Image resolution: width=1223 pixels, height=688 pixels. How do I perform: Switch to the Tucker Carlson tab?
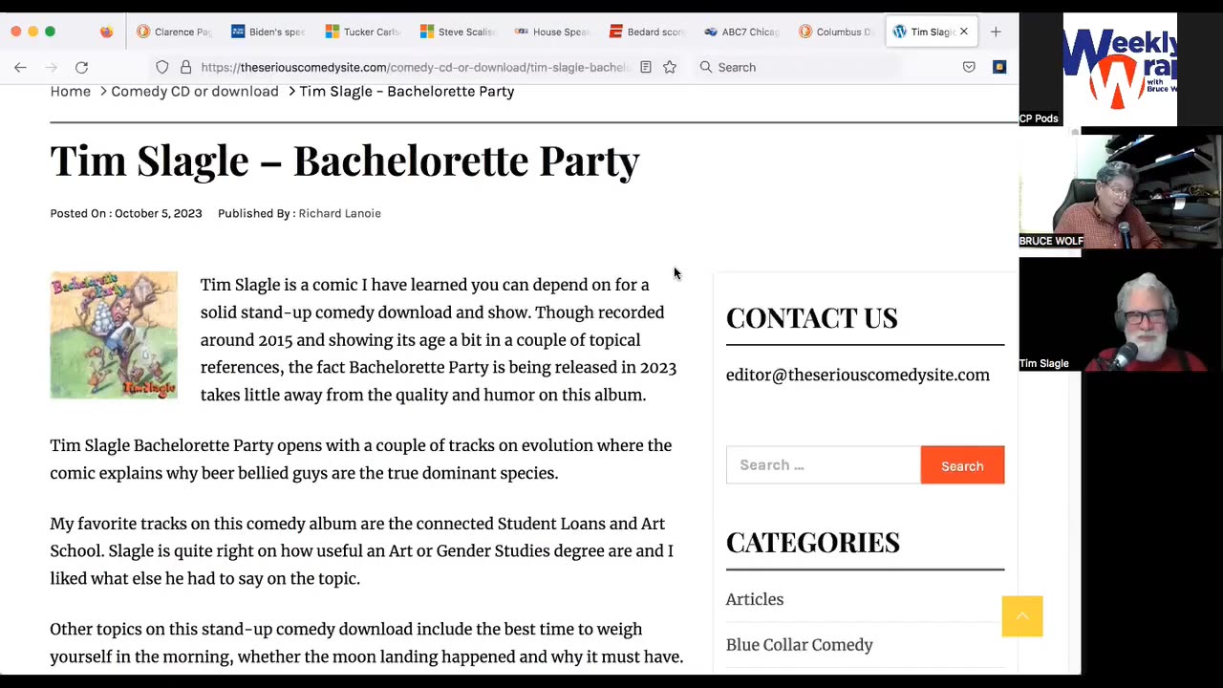pyautogui.click(x=363, y=32)
